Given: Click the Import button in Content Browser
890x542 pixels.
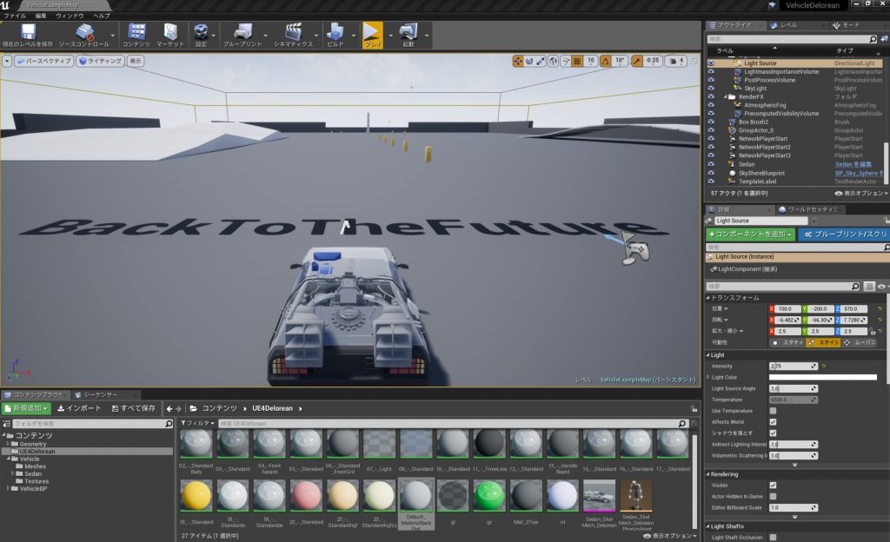Looking at the screenshot, I should (x=79, y=408).
